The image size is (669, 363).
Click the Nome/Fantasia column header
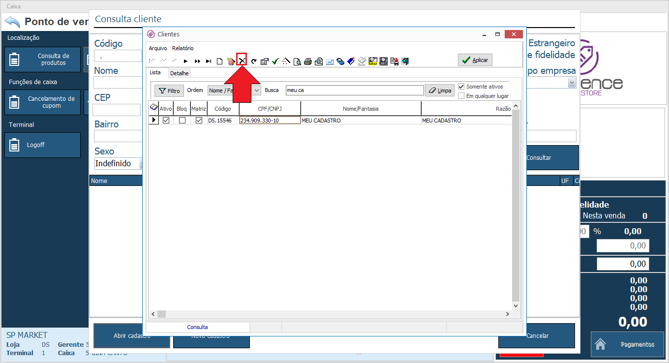pyautogui.click(x=361, y=109)
